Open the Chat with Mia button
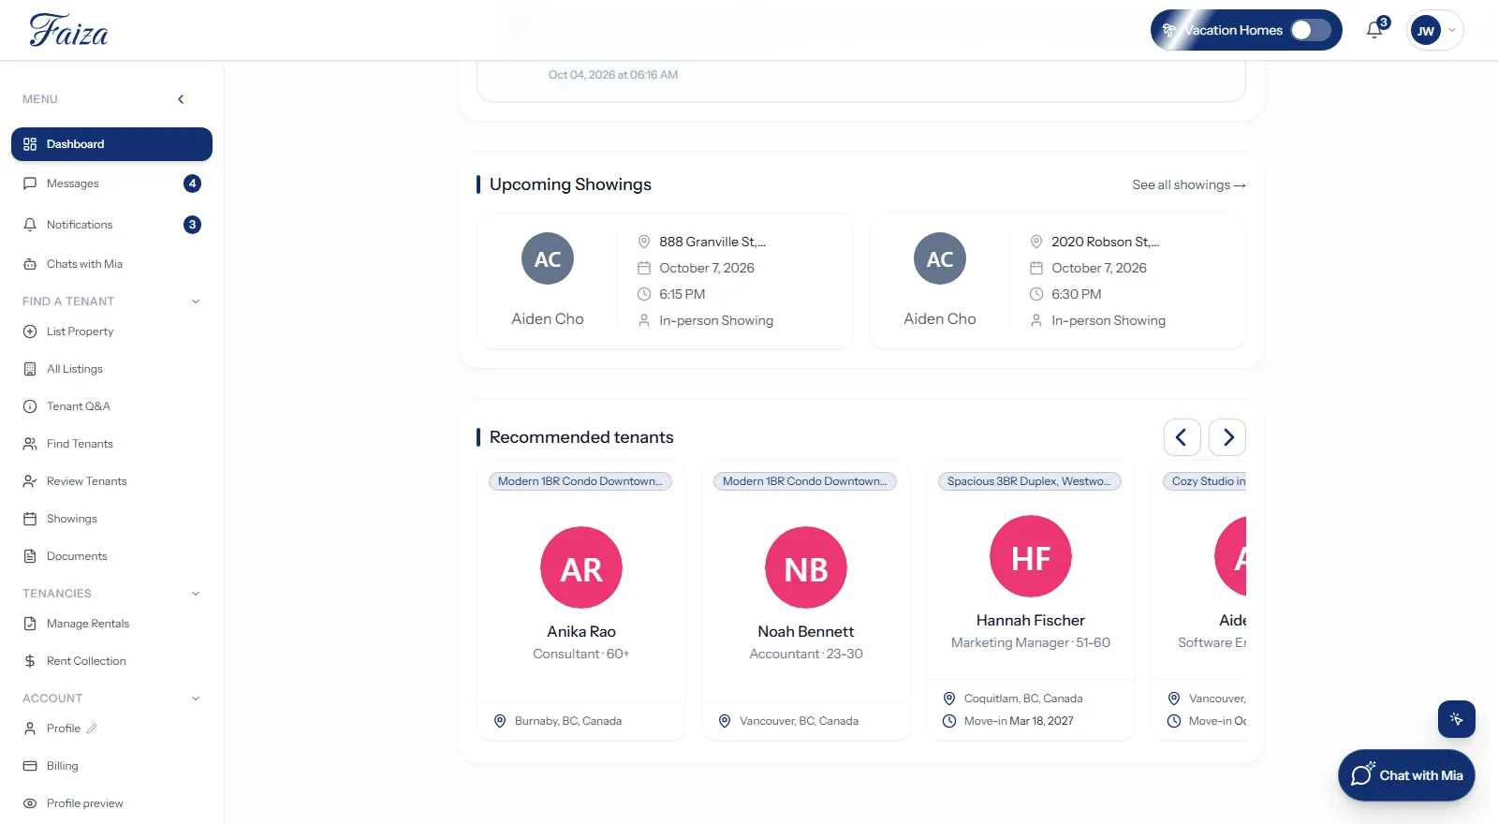1498x824 pixels. (x=1406, y=775)
